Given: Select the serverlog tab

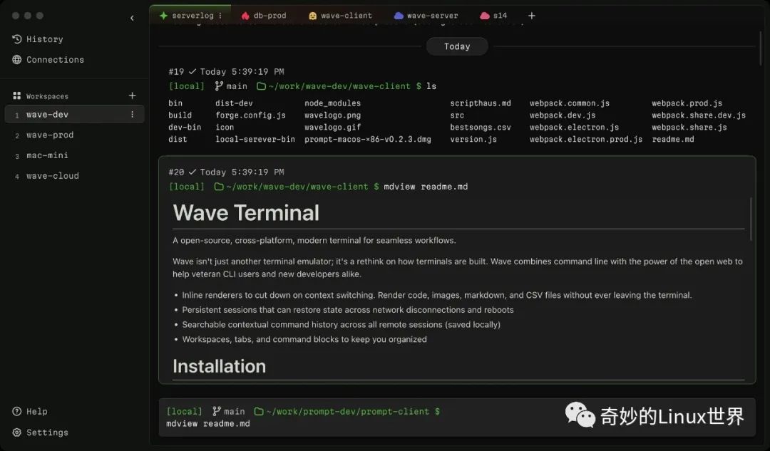Looking at the screenshot, I should point(190,16).
